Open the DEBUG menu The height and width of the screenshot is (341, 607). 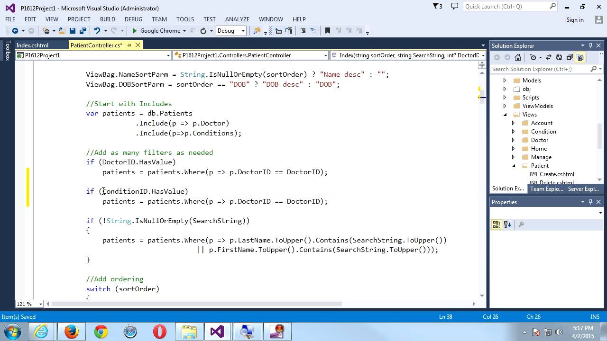(x=133, y=19)
